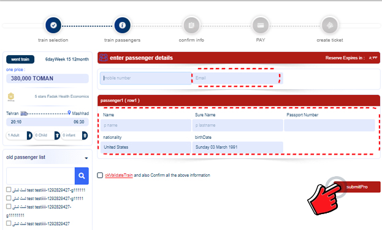
Task: Focus the mobile number input field
Action: click(146, 78)
